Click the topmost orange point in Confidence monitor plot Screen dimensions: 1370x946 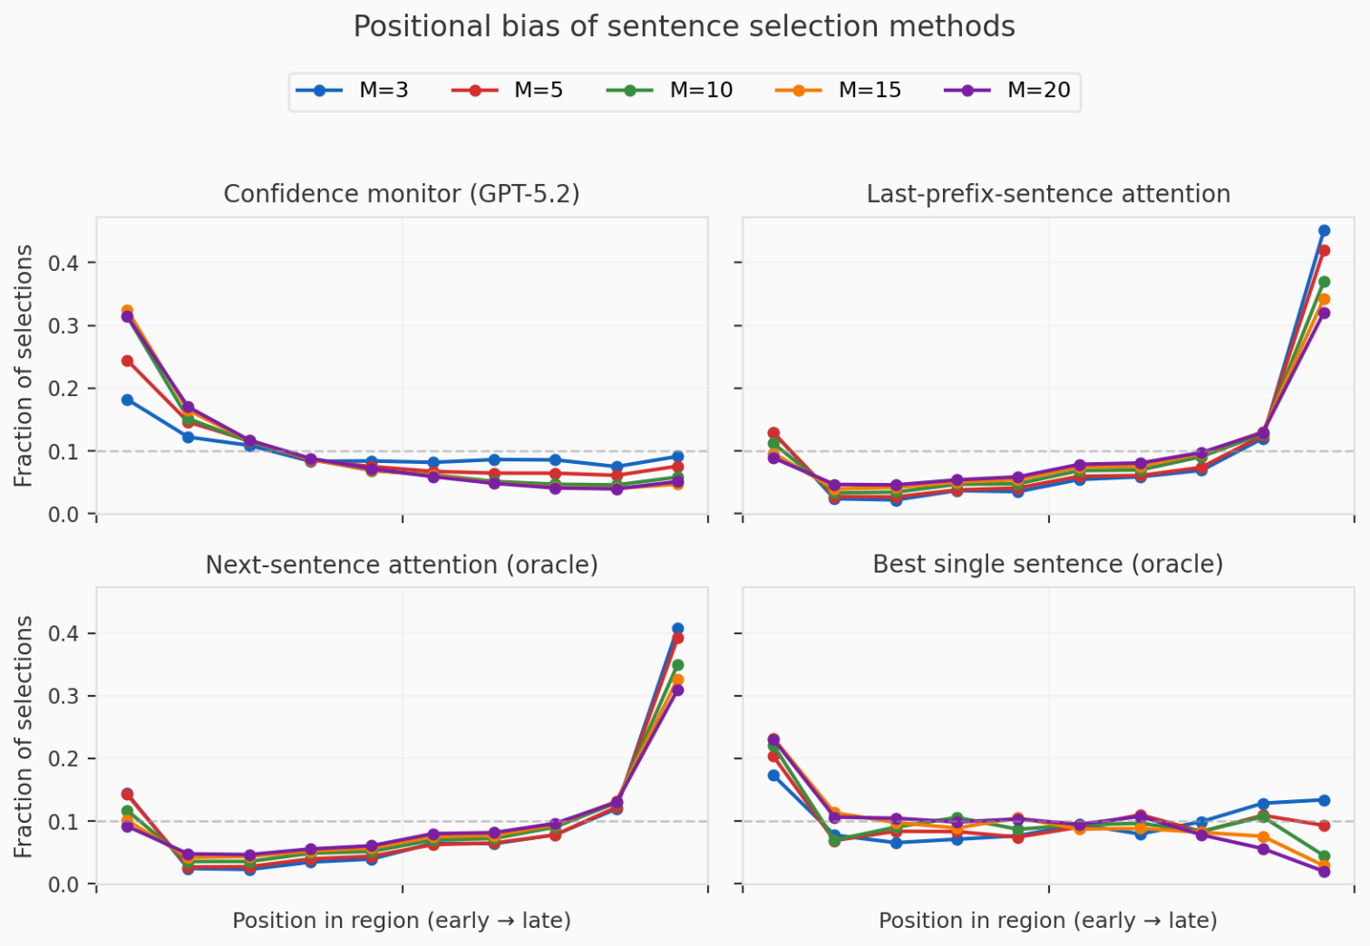pyautogui.click(x=127, y=311)
